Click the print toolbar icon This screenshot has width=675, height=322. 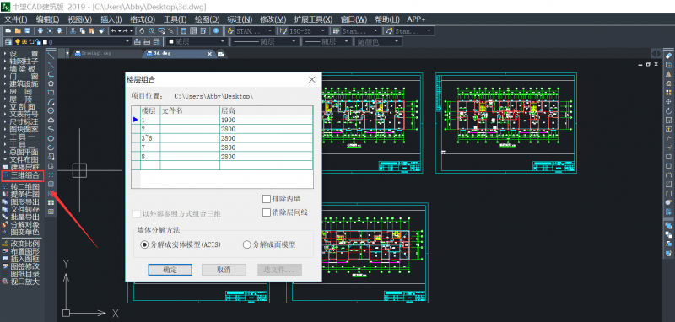point(40,31)
